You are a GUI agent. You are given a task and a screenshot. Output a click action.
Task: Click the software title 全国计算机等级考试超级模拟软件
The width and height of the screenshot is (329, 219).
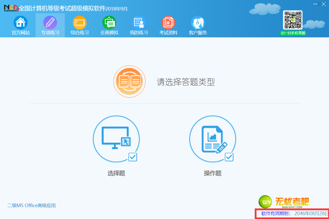pos(62,8)
